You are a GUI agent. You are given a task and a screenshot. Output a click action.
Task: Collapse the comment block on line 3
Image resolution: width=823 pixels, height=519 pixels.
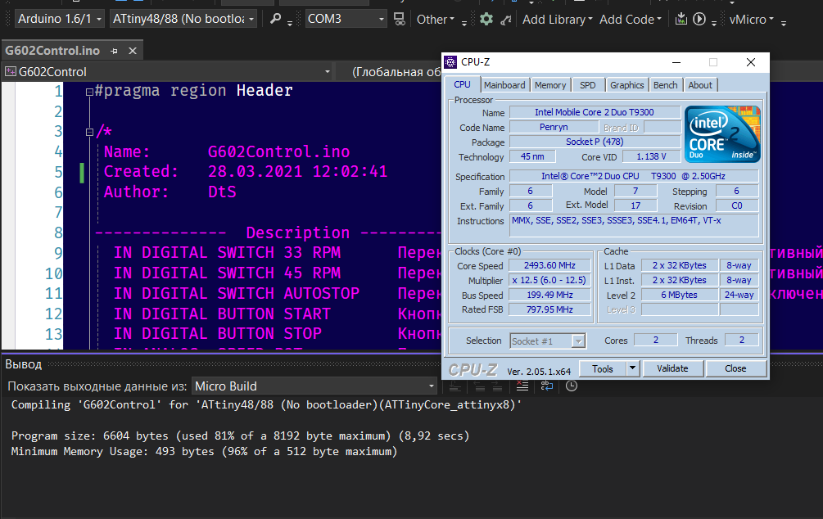click(x=89, y=133)
